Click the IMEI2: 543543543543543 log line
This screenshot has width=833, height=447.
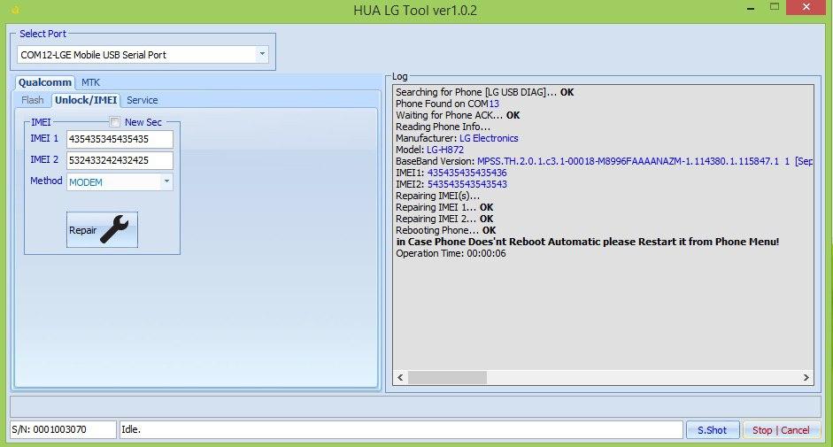coord(451,184)
